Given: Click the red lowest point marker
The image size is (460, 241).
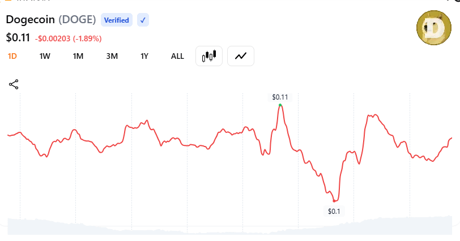Looking at the screenshot, I should (334, 201).
